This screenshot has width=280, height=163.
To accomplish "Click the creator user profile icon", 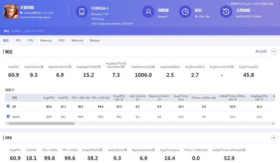I will click(148, 12).
